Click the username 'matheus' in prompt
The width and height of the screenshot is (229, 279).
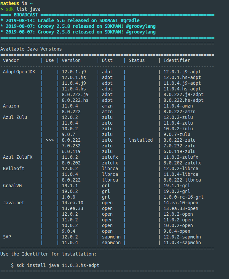click(10, 3)
